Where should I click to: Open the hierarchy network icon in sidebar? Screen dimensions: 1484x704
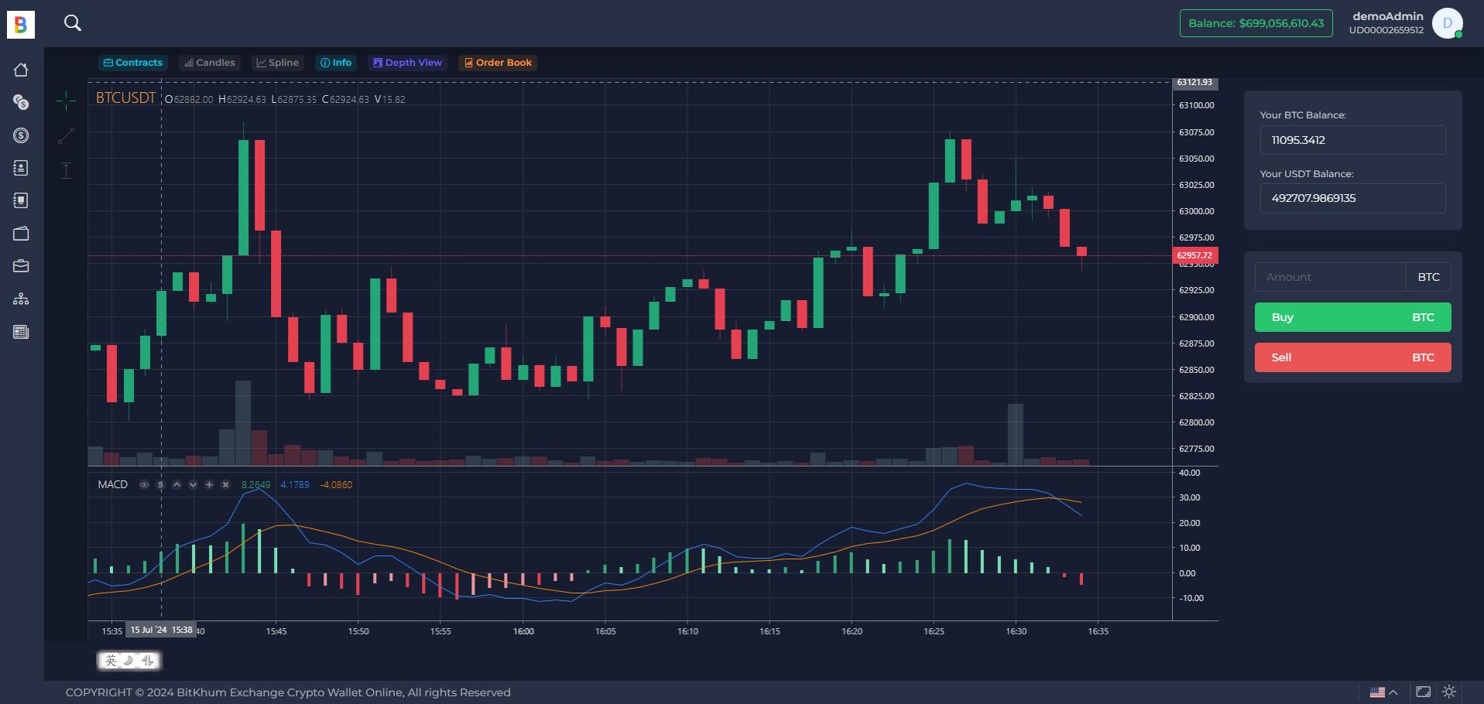pyautogui.click(x=21, y=299)
